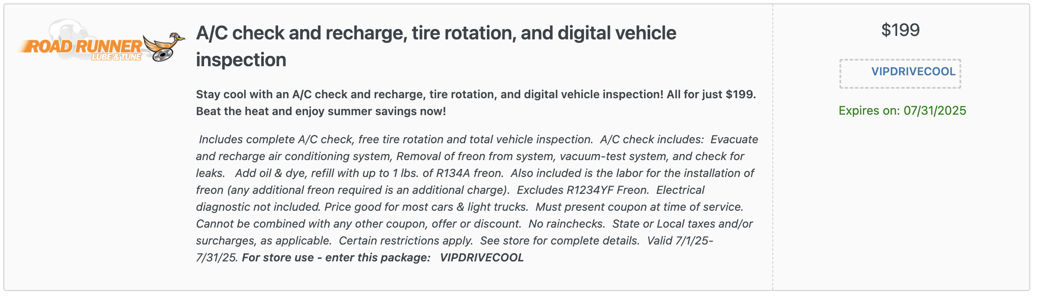Select the dashed VIPDRIVECOOL coupon code box
The image size is (1037, 296).
pos(900,74)
